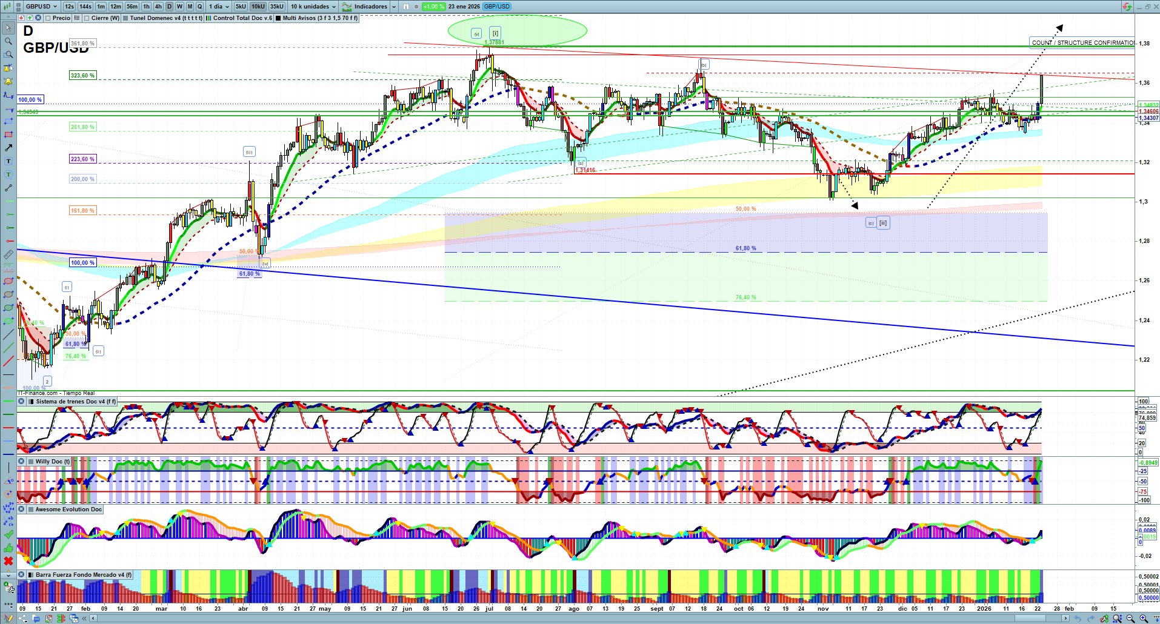The width and height of the screenshot is (1160, 624).
Task: Select the 12s timeframe
Action: tap(69, 7)
